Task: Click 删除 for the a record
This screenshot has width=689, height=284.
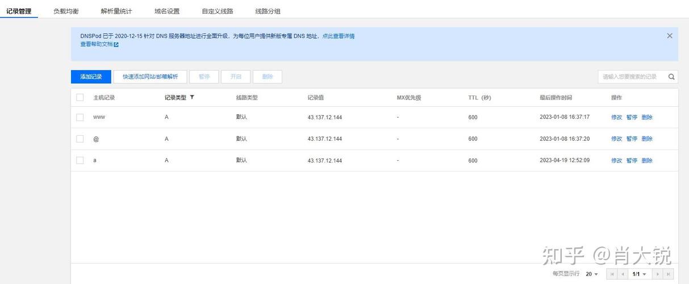Action: tap(647, 161)
